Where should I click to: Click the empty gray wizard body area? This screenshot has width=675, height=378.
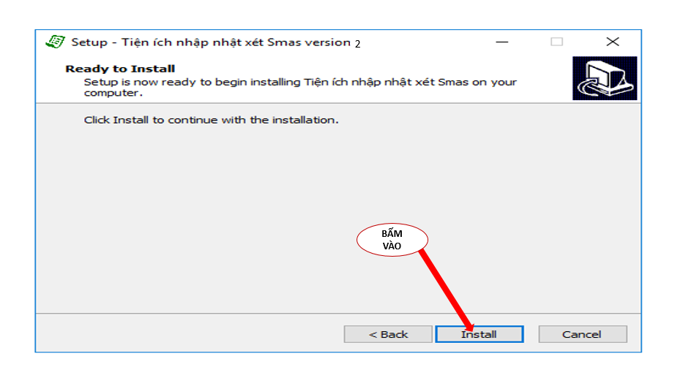point(220,219)
